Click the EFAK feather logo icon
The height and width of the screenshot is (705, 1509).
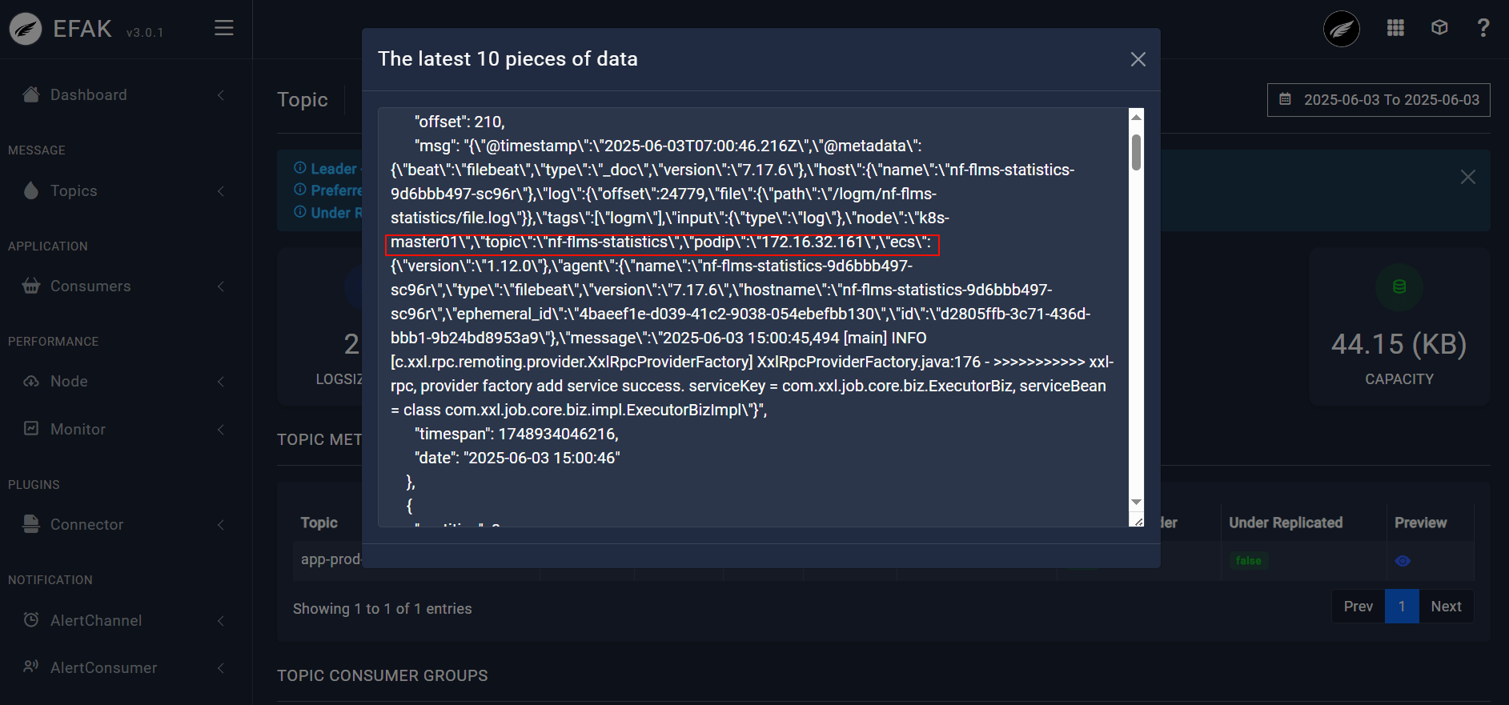(26, 30)
